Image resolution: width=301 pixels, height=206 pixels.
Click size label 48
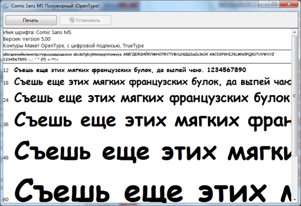(x=6, y=158)
